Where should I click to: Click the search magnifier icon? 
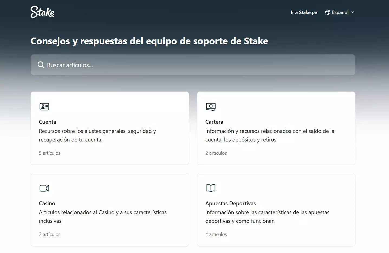pos(41,65)
